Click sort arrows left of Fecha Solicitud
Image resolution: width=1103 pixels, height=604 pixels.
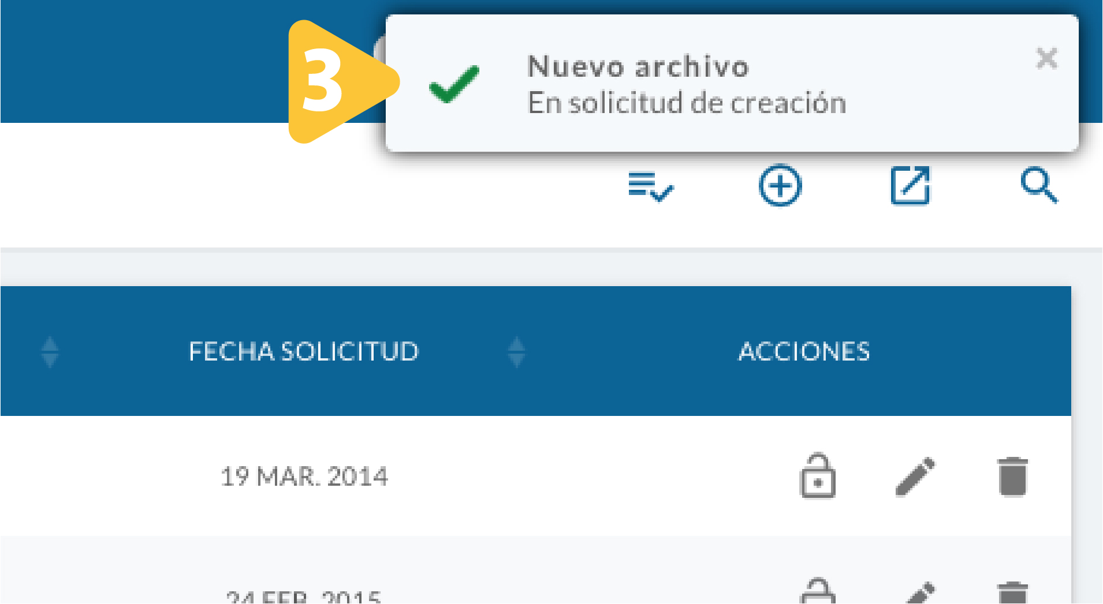50,352
